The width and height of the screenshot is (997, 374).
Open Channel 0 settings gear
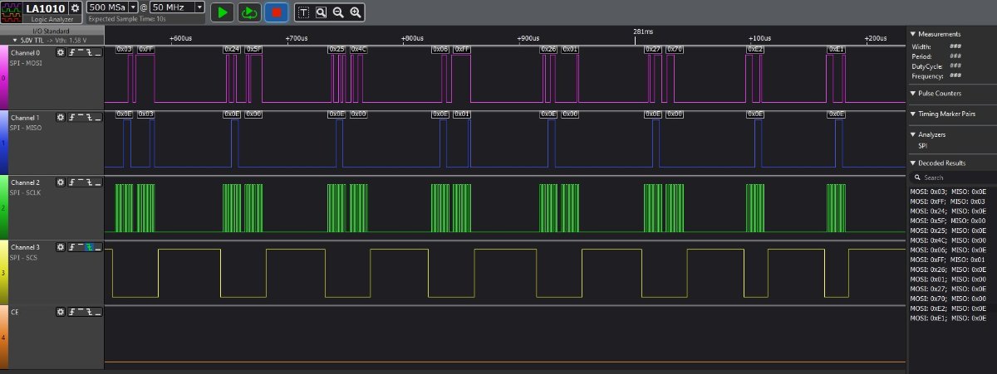(x=60, y=52)
